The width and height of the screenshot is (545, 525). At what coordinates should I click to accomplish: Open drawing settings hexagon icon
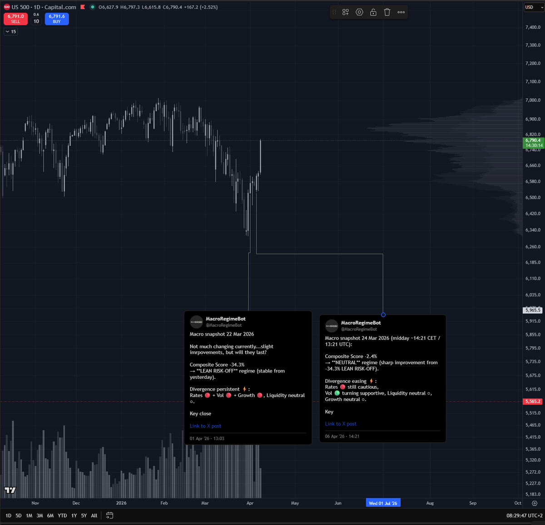click(359, 12)
